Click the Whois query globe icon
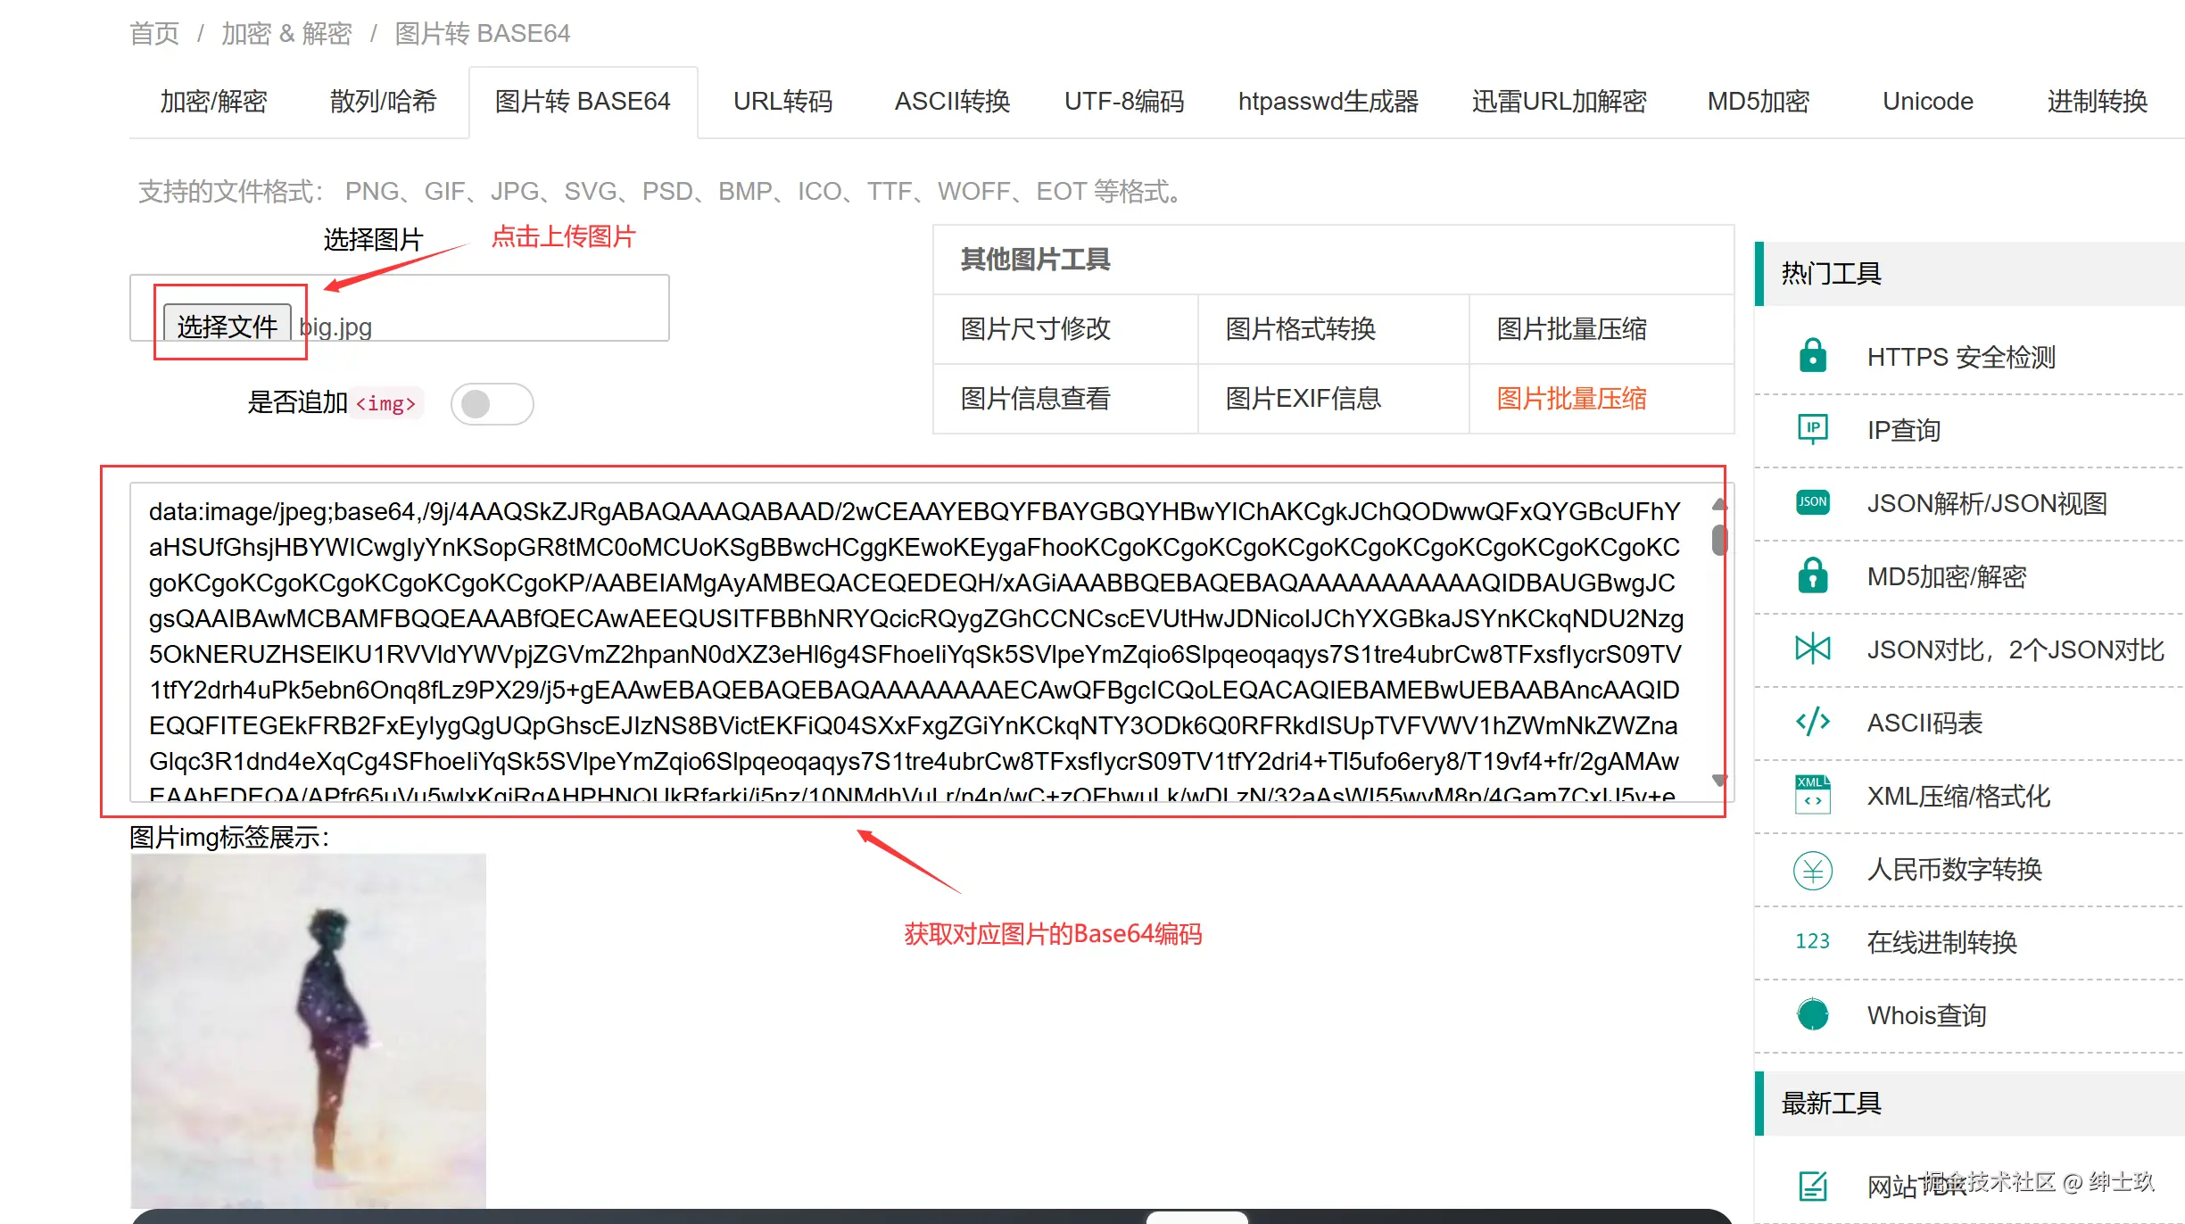The height and width of the screenshot is (1224, 2185). (x=1812, y=1014)
